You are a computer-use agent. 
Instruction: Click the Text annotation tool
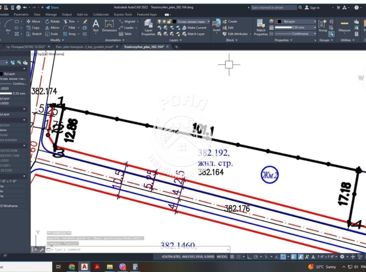[96, 26]
